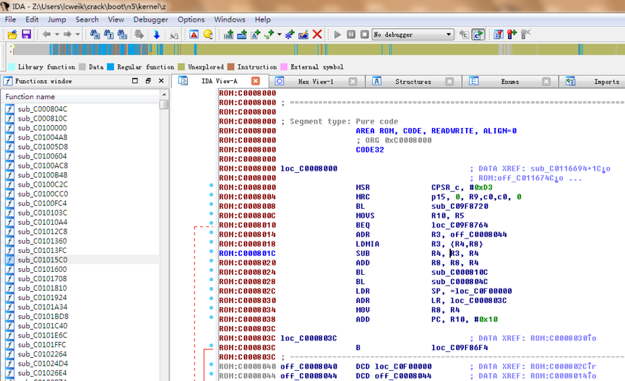Click the Open file folder icon
Screen dimensions: 625x381
pyautogui.click(x=12, y=35)
